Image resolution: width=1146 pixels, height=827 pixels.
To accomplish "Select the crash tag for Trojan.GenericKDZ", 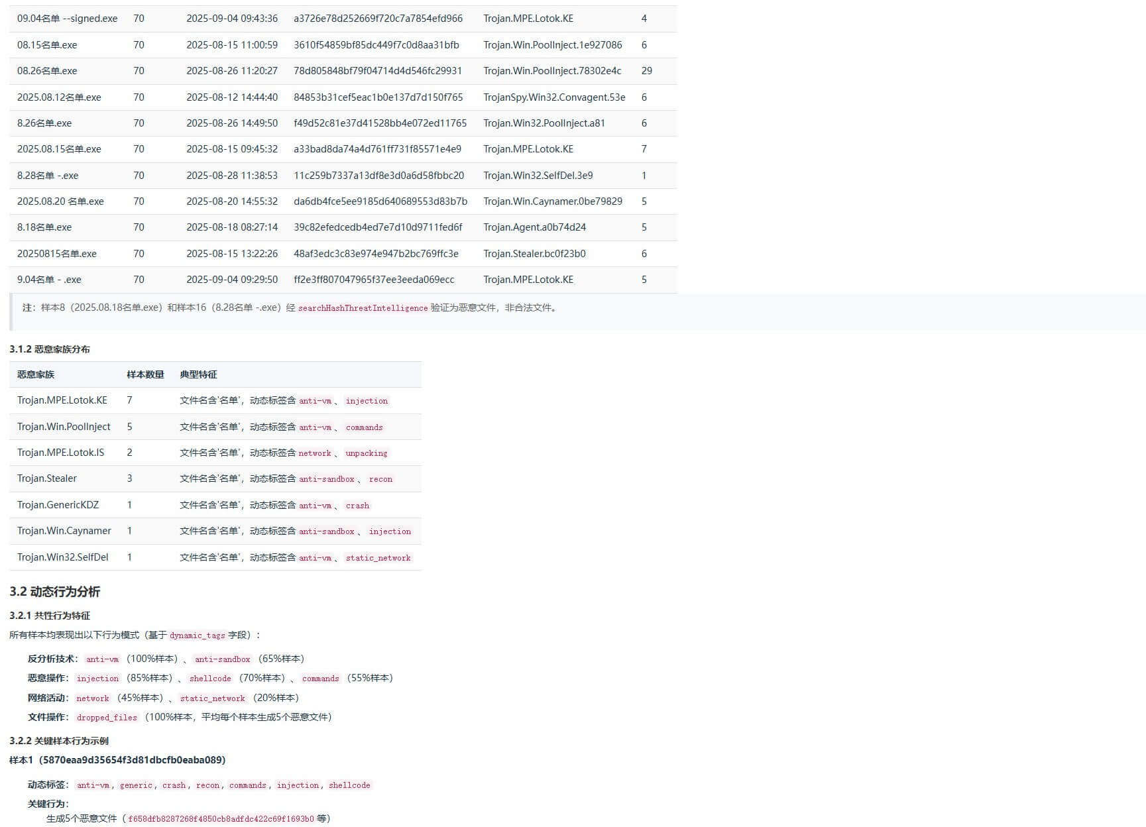I will point(357,505).
